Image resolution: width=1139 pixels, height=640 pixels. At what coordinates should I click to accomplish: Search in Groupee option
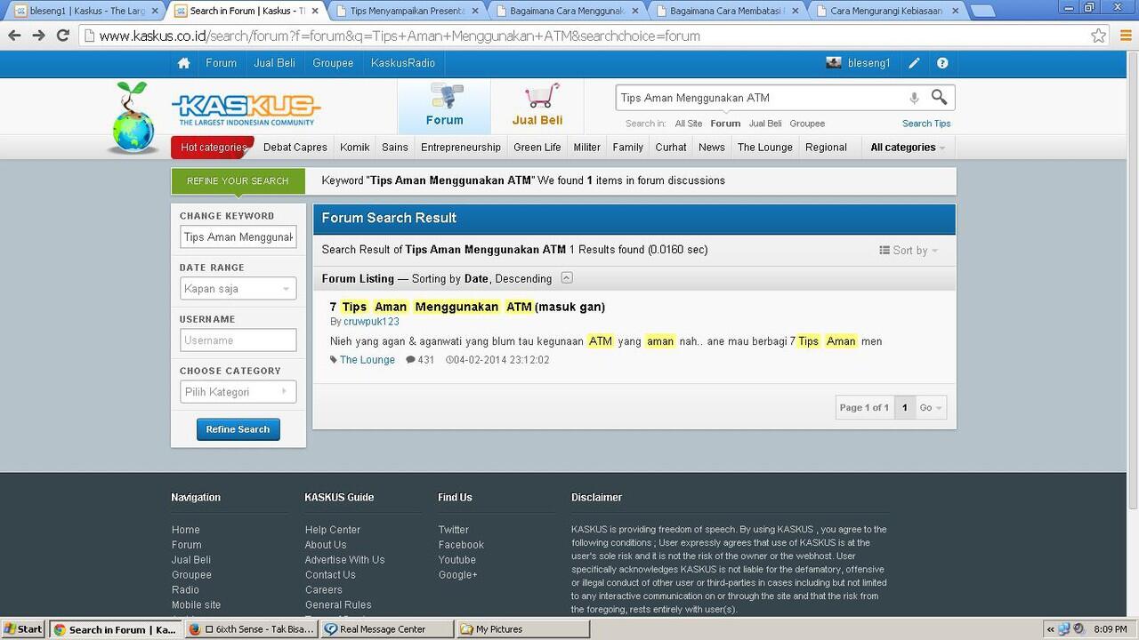click(x=807, y=124)
